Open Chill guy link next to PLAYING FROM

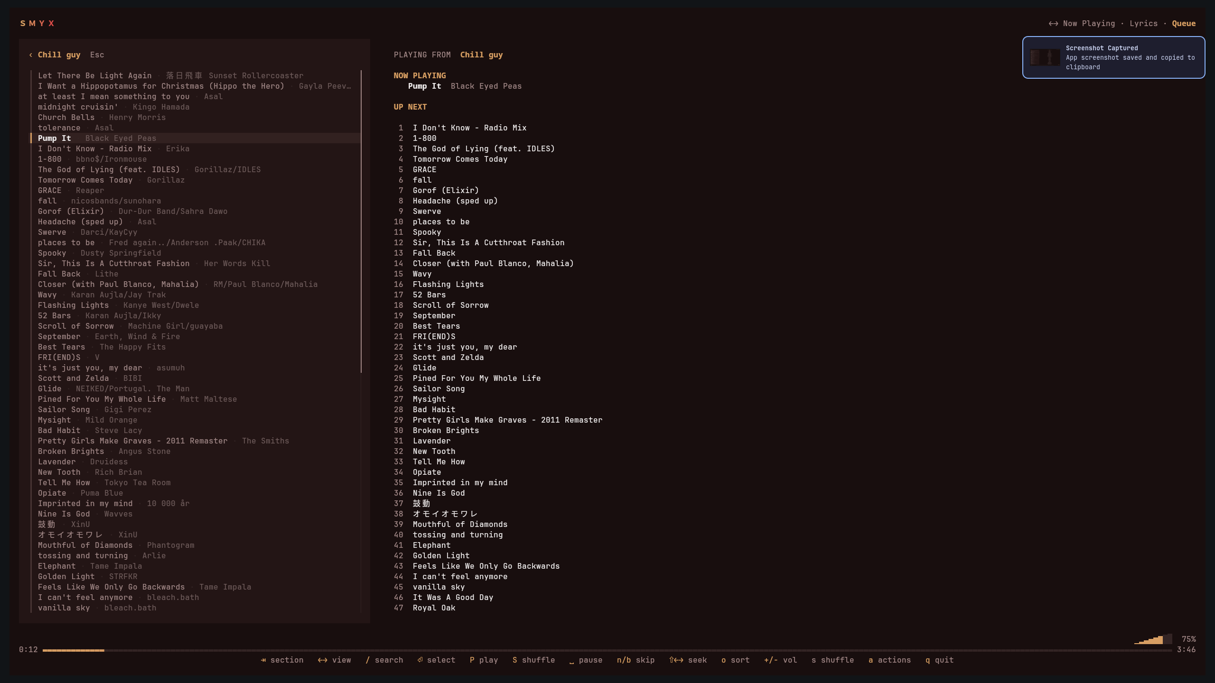coord(481,55)
